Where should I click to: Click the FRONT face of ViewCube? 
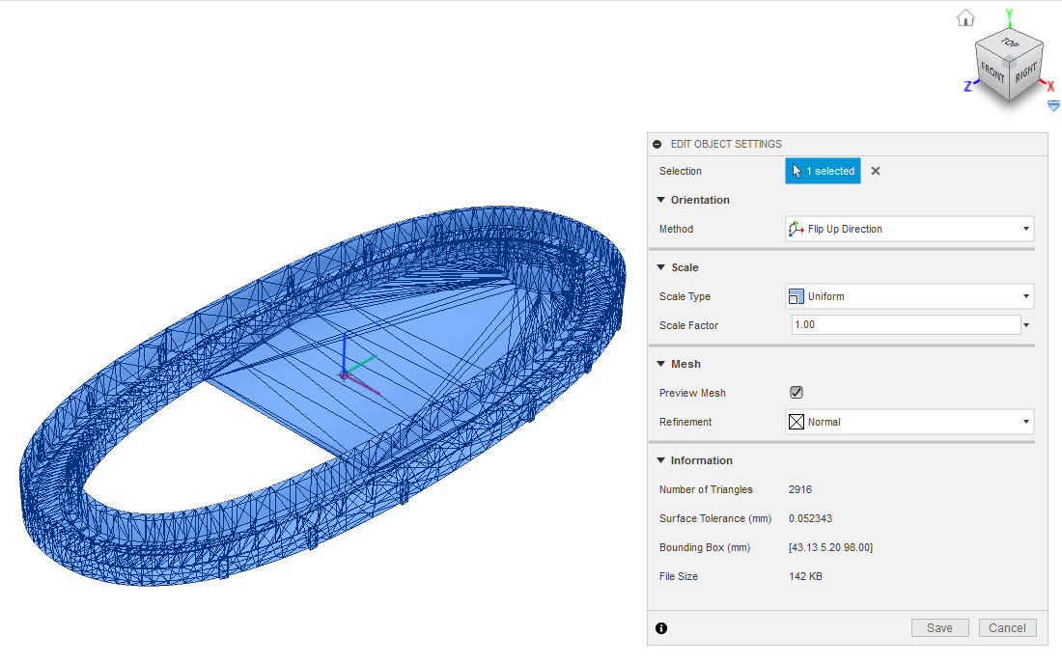tap(992, 72)
